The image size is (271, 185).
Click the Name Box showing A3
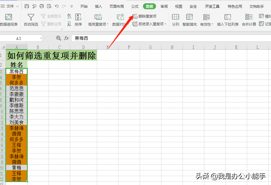[x=19, y=38]
